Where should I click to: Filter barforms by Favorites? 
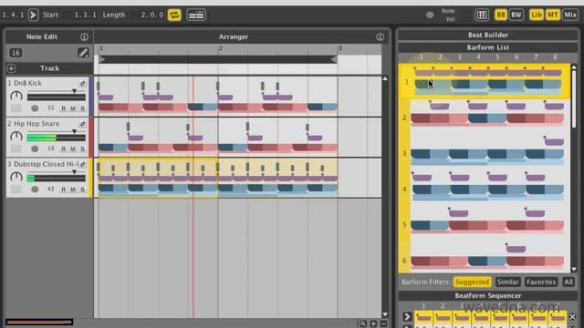[541, 282]
